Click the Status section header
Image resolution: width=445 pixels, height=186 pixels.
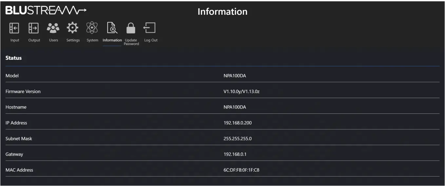pyautogui.click(x=14, y=58)
